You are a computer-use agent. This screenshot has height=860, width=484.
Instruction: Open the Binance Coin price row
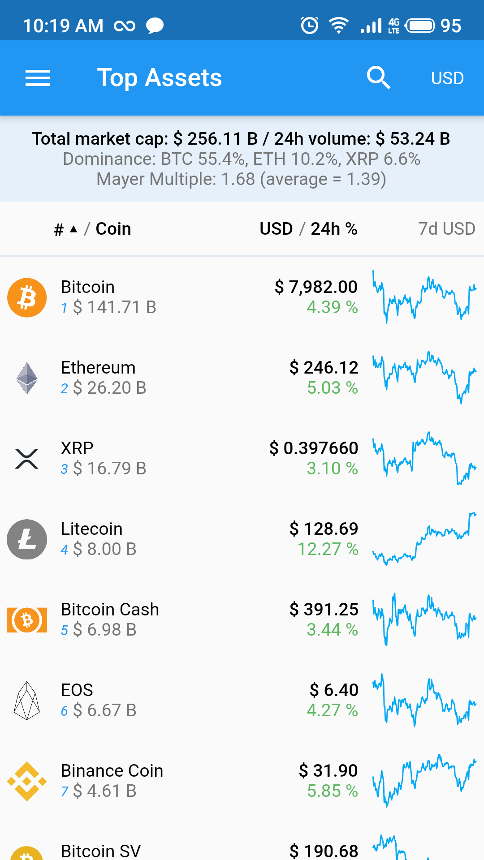coord(328,780)
